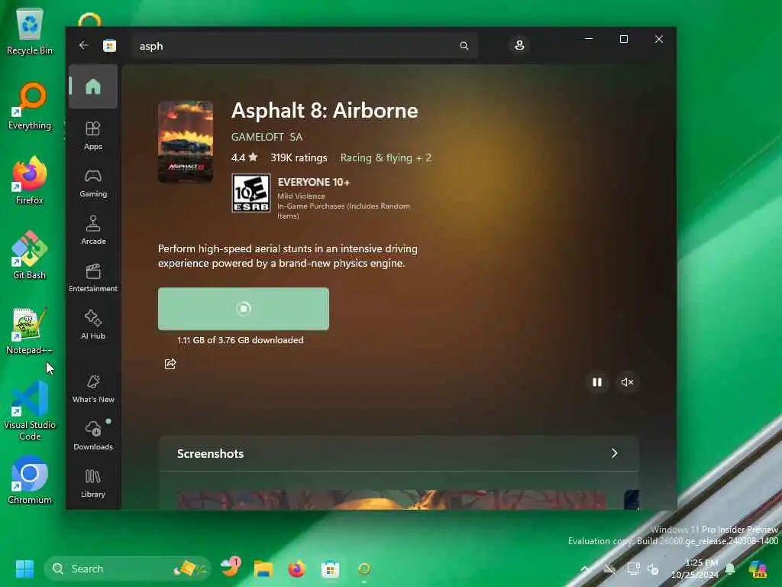Expand Screenshots section with chevron
Viewport: 782px width, 587px height.
(615, 453)
